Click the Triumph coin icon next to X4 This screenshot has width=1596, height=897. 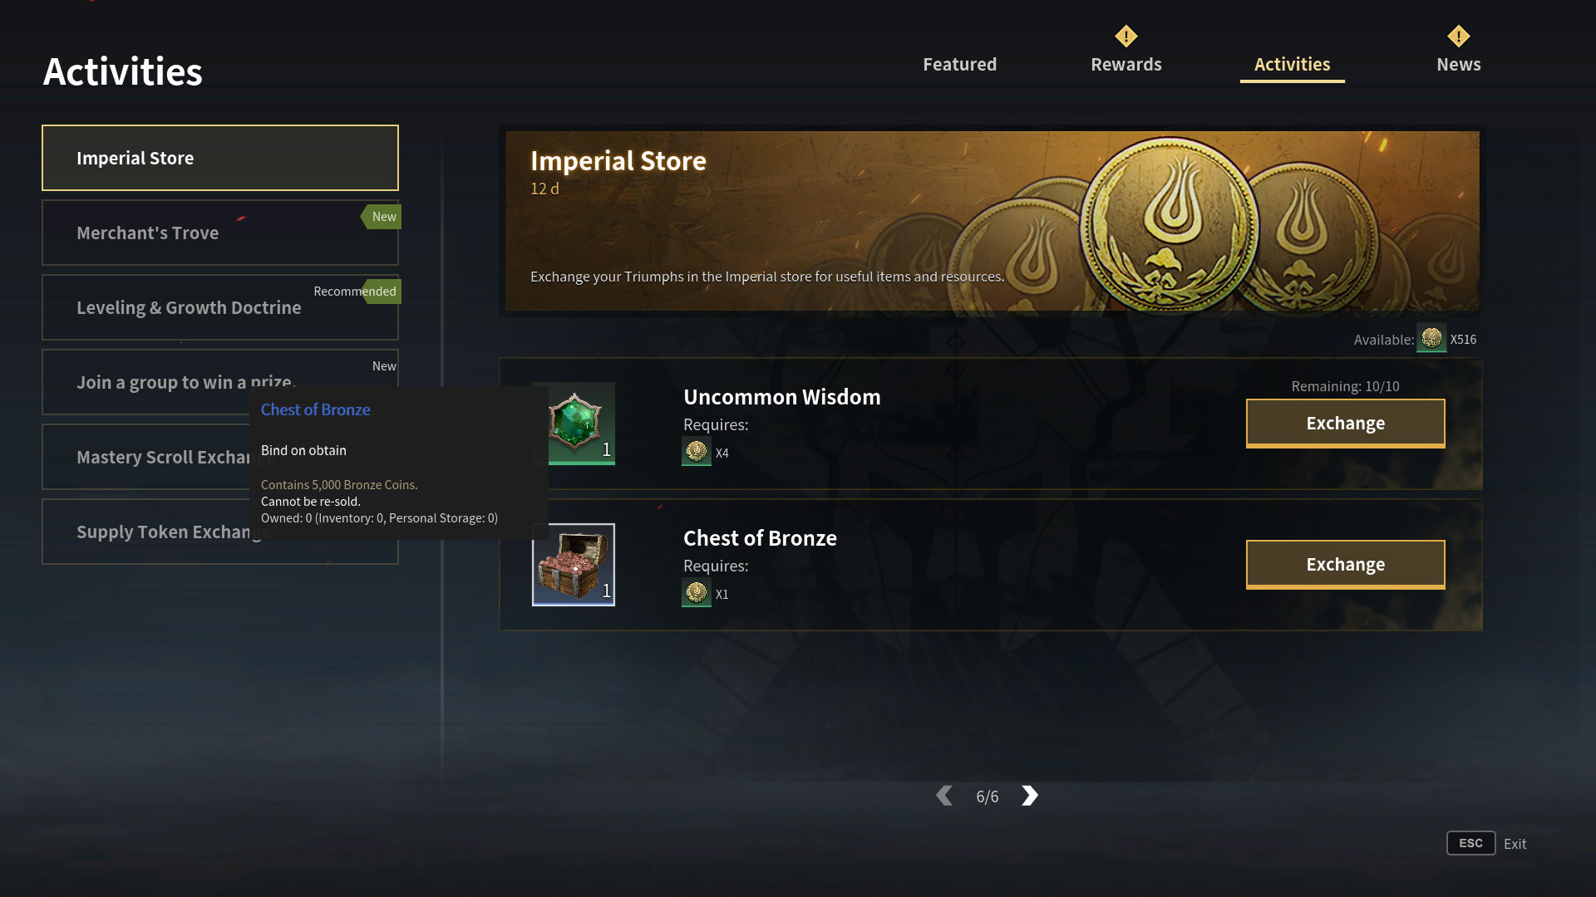[x=697, y=452]
